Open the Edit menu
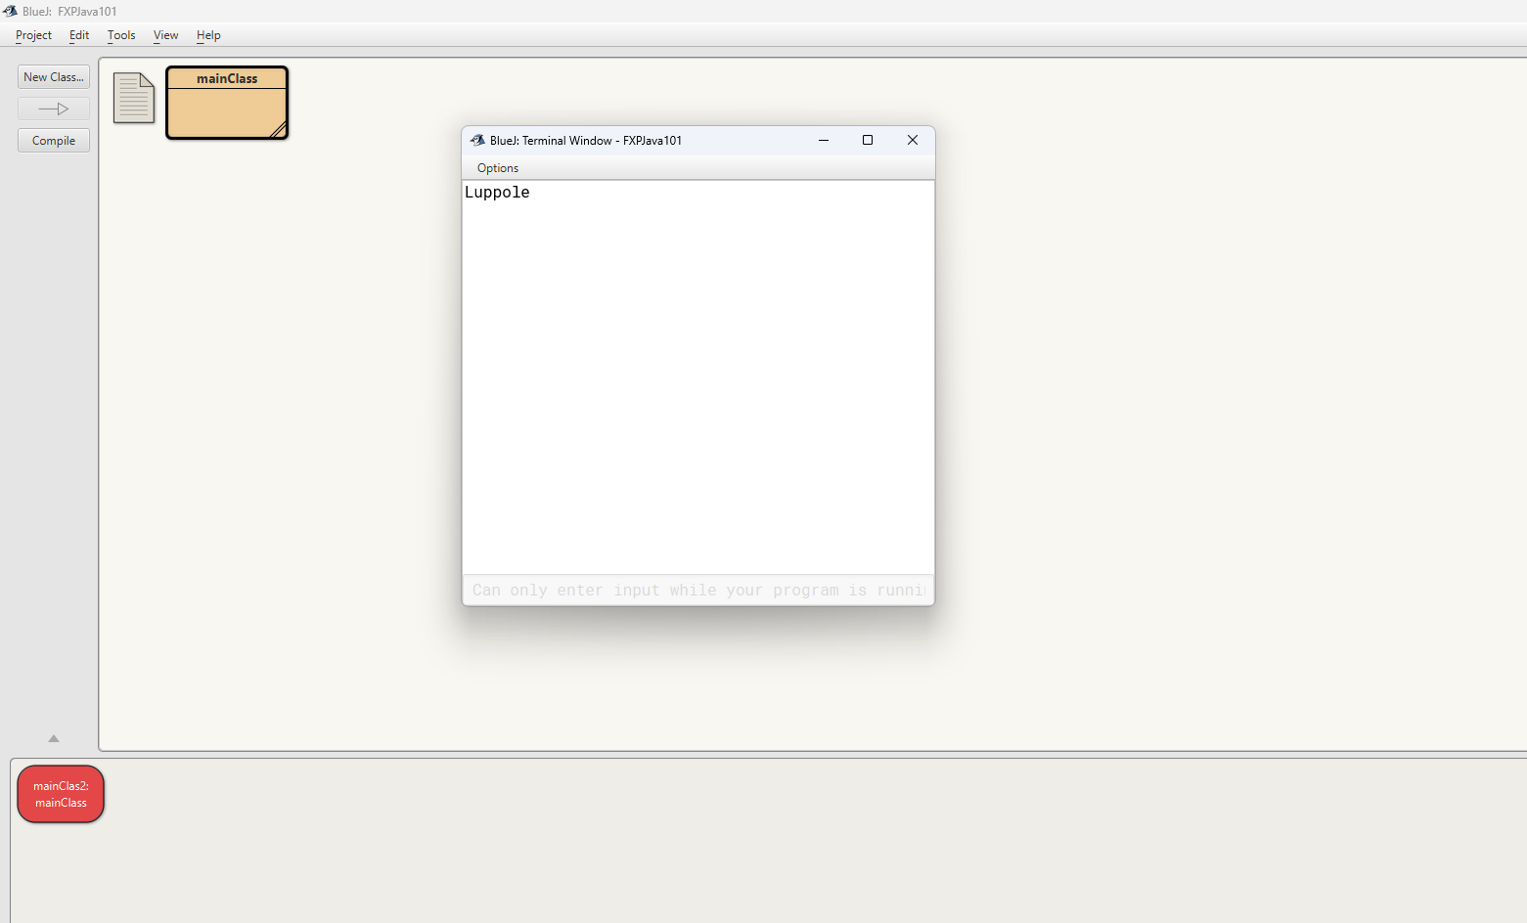The height and width of the screenshot is (923, 1527). (x=79, y=35)
